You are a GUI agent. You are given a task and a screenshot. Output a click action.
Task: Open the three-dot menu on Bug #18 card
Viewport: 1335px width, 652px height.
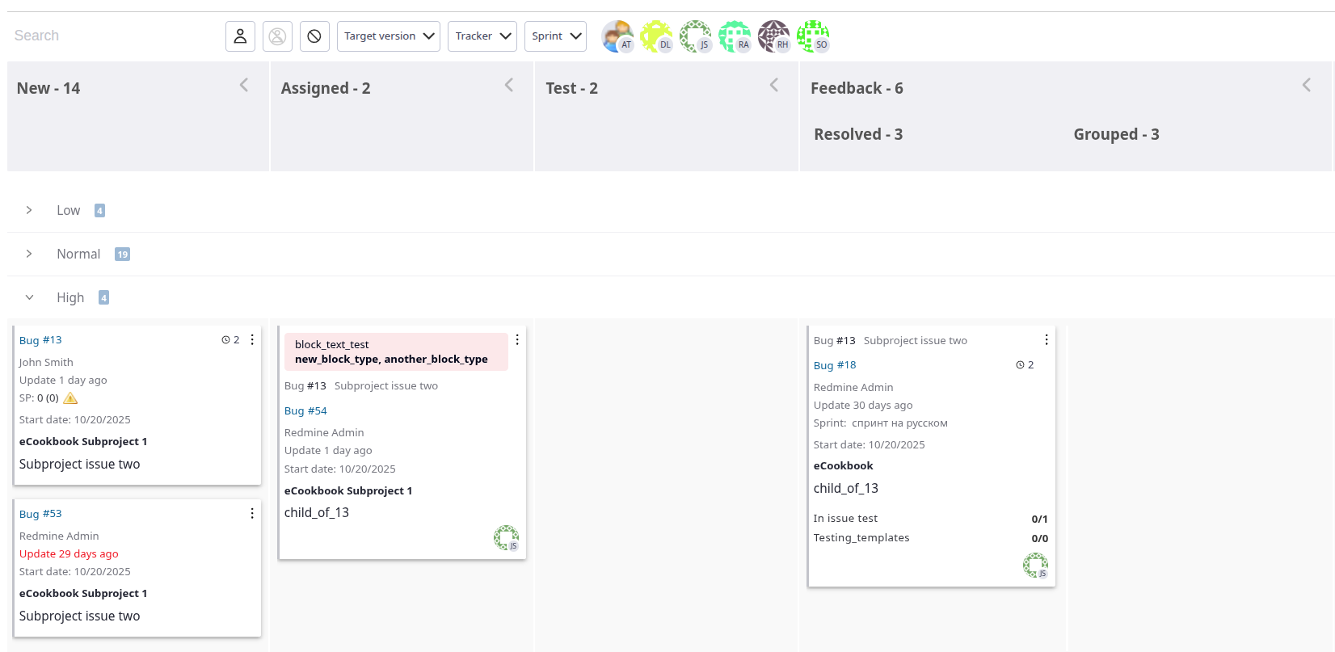click(x=1047, y=340)
